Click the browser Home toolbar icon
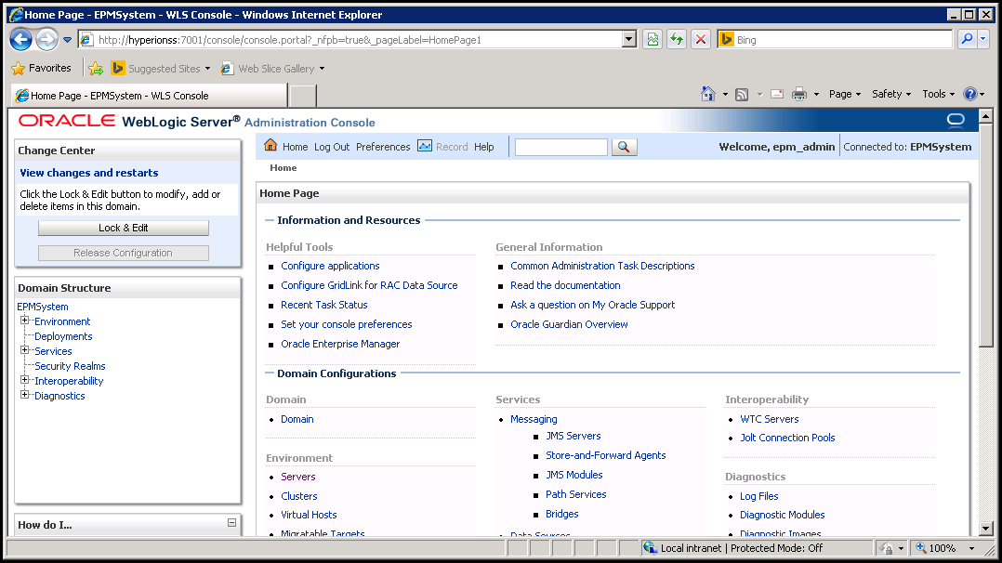Image resolution: width=1002 pixels, height=563 pixels. pyautogui.click(x=708, y=94)
